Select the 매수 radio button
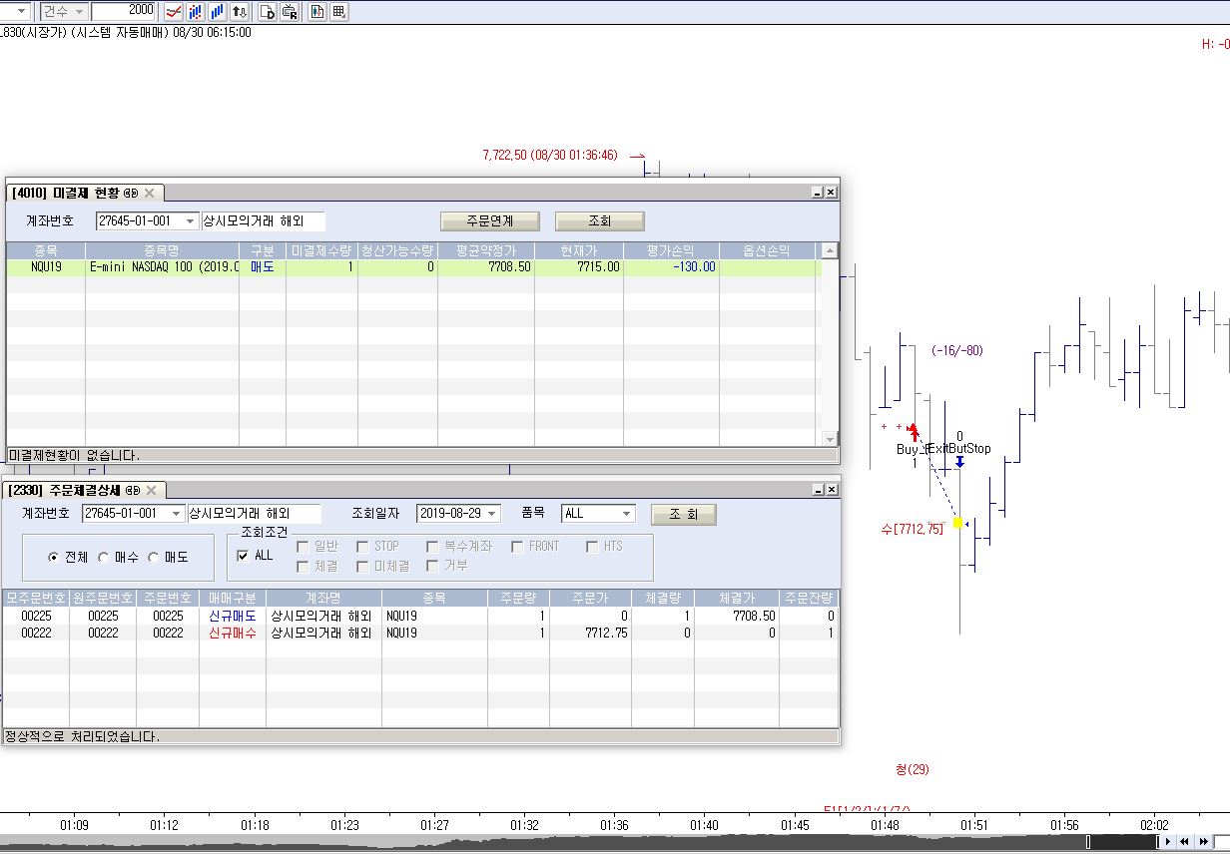Viewport: 1230px width, 854px height. pos(103,558)
